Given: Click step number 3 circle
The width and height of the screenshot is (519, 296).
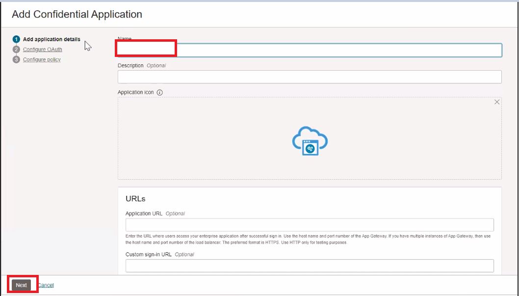Looking at the screenshot, I should (x=16, y=59).
